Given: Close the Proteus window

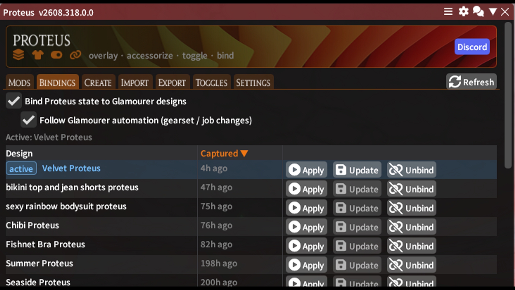Looking at the screenshot, I should 505,12.
